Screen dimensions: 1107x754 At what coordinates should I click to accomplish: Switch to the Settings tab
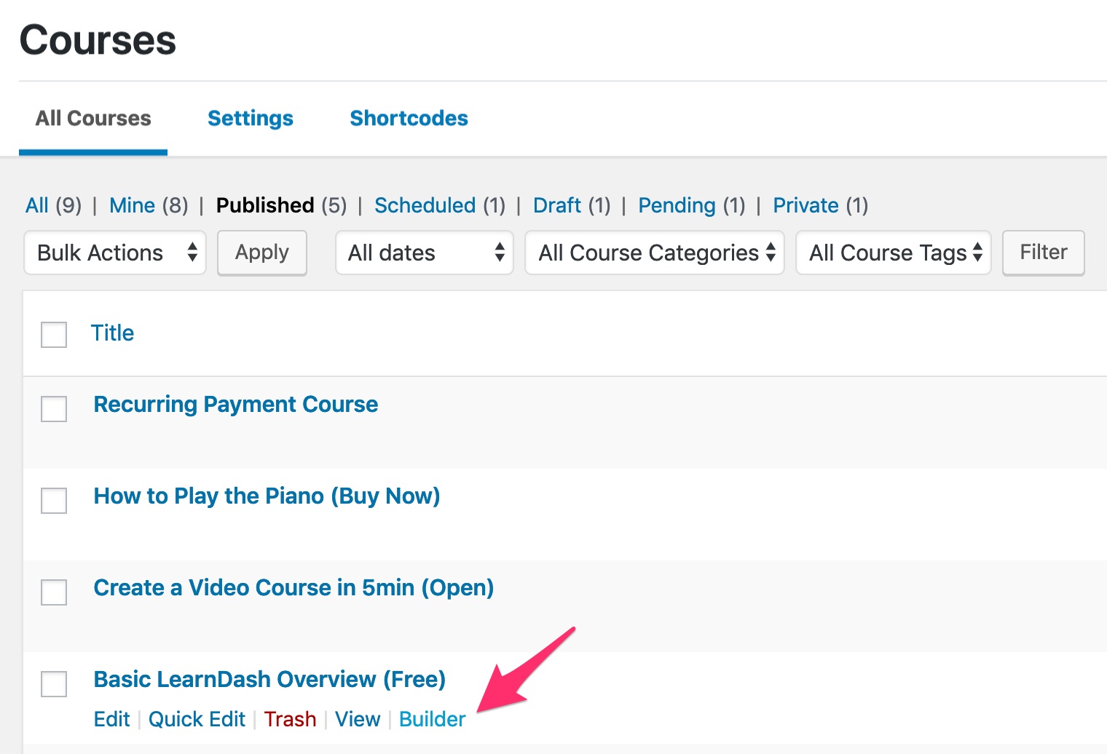[x=250, y=118]
